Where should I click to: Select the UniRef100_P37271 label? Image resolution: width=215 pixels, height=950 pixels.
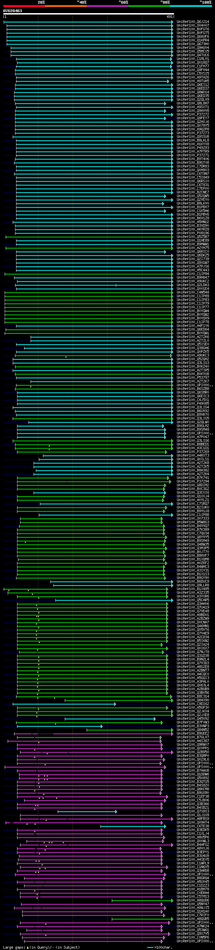(193, 155)
